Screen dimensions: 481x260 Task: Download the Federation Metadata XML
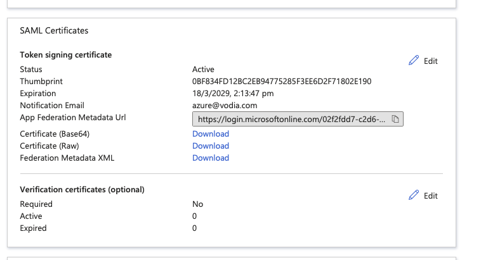coord(211,158)
